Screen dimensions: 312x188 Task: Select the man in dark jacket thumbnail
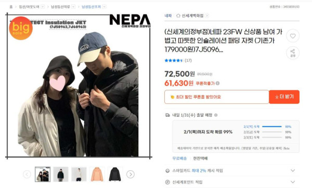click(x=61, y=174)
